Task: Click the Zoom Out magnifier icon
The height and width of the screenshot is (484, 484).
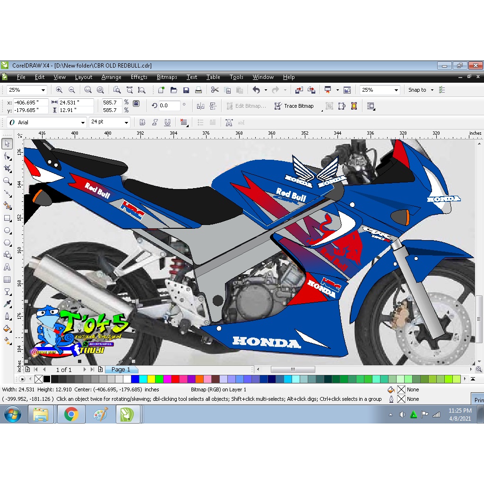Action: pos(72,90)
